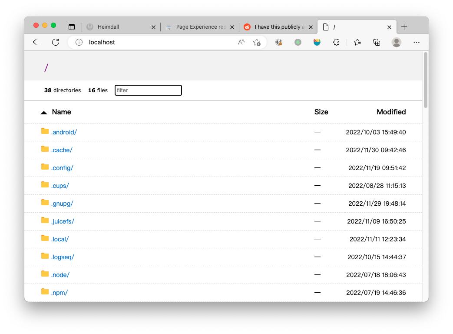Focus the filter text box
Image resolution: width=453 pixels, height=334 pixels.
pyautogui.click(x=148, y=90)
